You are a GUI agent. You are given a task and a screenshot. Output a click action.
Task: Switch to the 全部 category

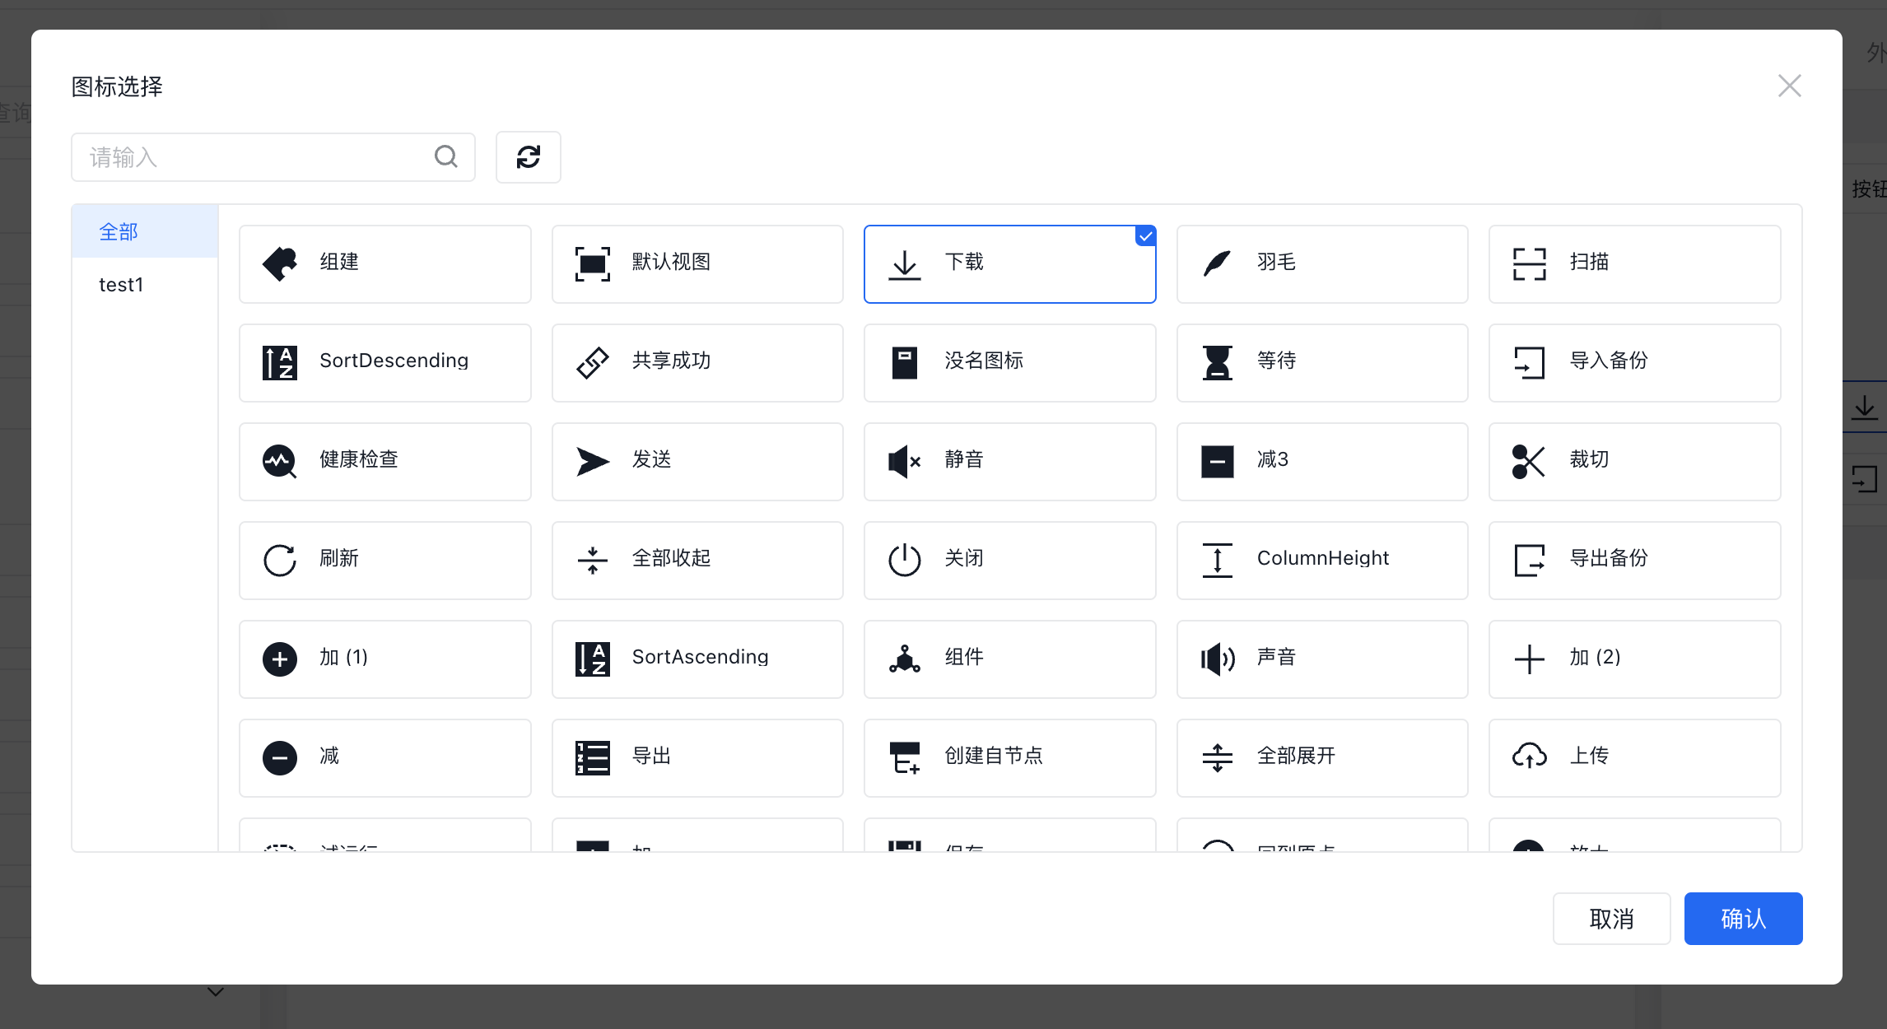pos(145,231)
